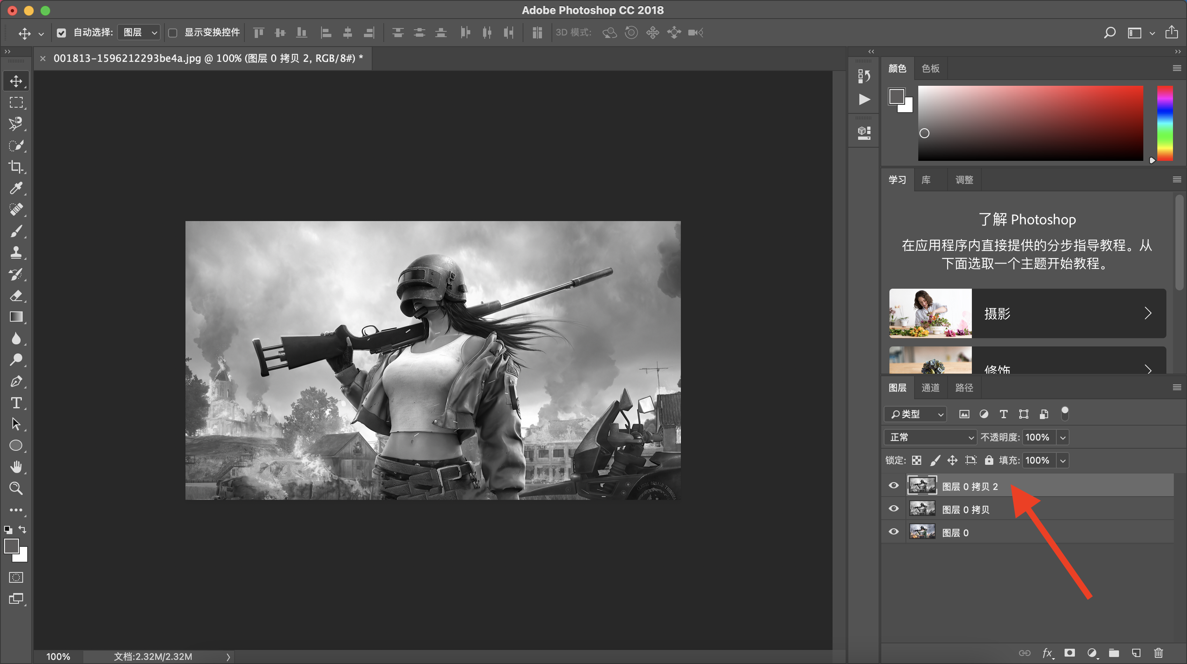This screenshot has width=1187, height=664.
Task: Open the Move tool preset picker arrow
Action: pyautogui.click(x=41, y=34)
